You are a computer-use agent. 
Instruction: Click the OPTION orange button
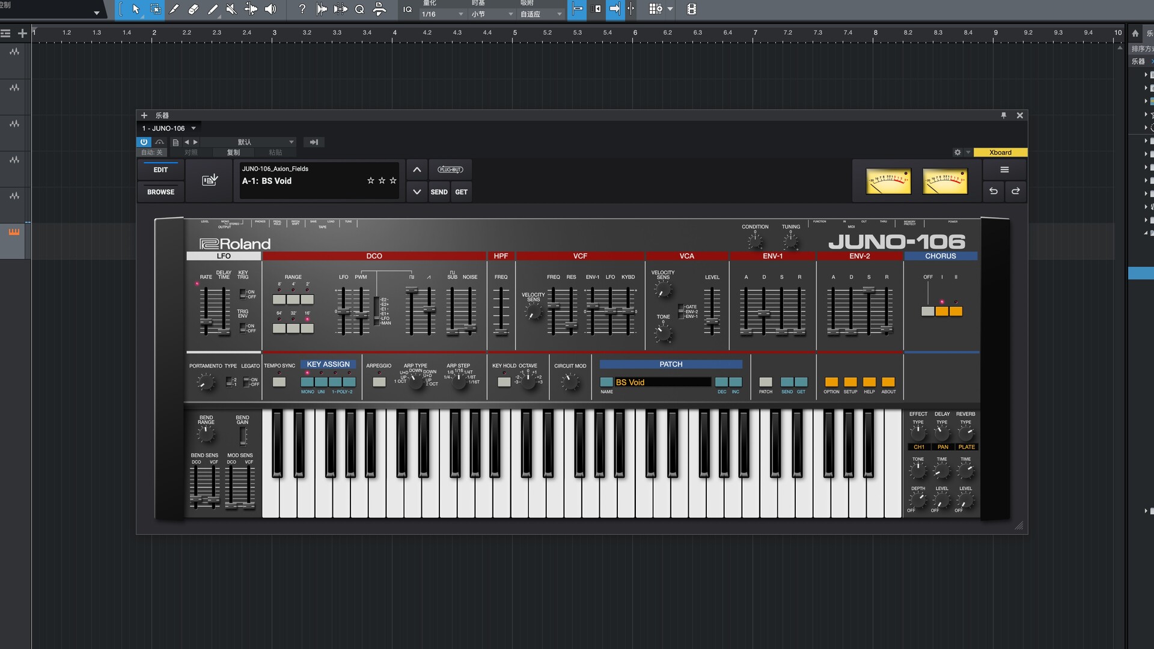831,382
